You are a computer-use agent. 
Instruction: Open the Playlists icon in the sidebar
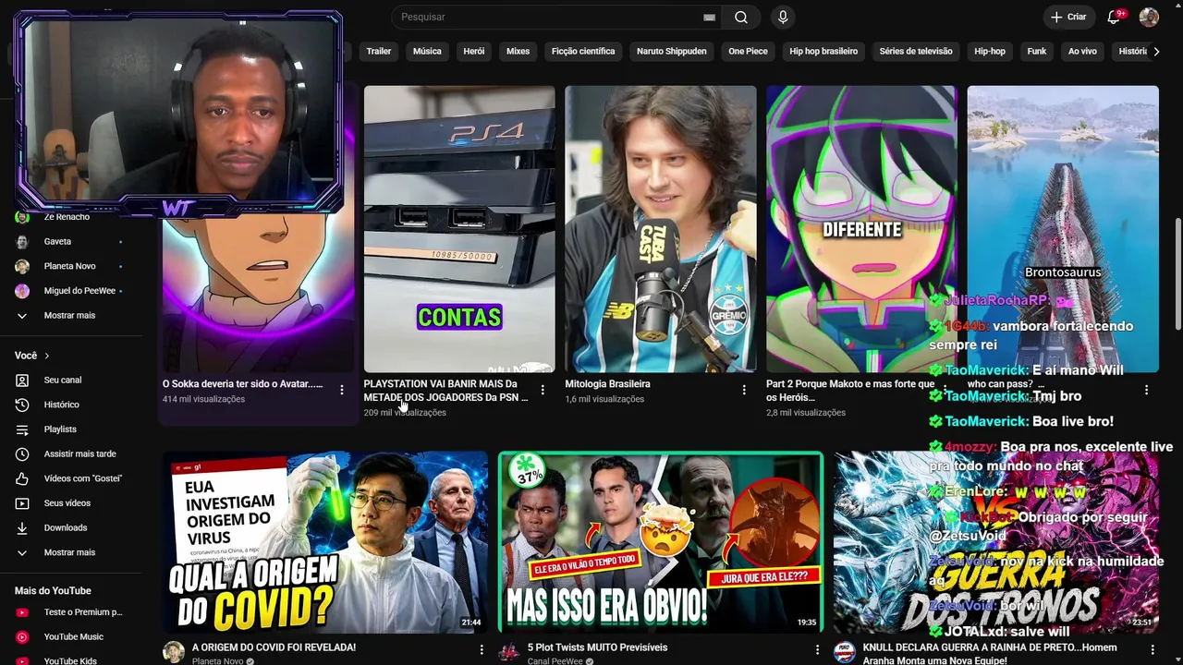click(22, 429)
